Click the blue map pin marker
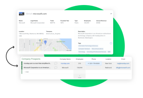The height and width of the screenshot is (98, 143). [x=45, y=42]
